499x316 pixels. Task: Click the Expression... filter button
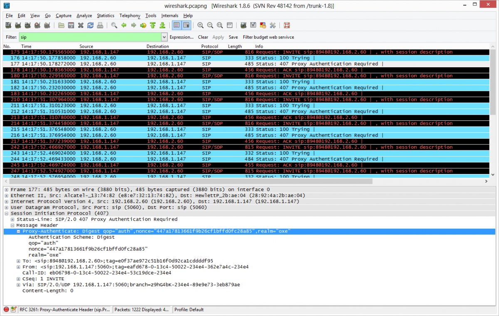tap(182, 37)
